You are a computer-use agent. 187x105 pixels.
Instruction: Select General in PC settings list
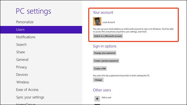point(22,60)
